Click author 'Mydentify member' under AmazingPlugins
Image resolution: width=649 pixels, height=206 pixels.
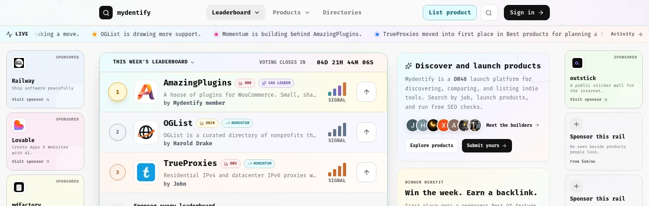[x=199, y=103]
